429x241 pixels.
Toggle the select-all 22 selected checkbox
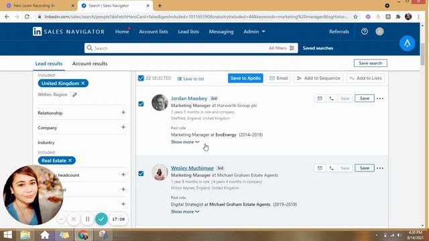pos(141,78)
